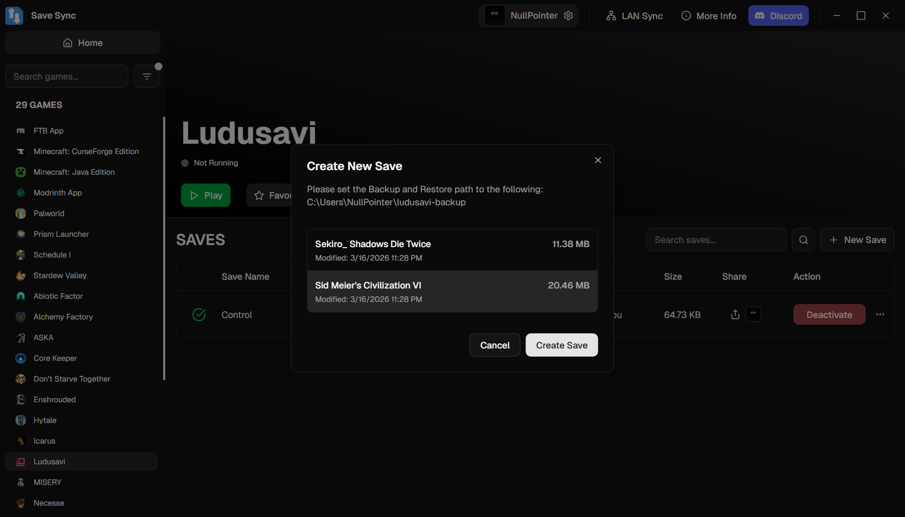The image size is (905, 517).
Task: Open Palworld in sidebar
Action: click(x=81, y=214)
